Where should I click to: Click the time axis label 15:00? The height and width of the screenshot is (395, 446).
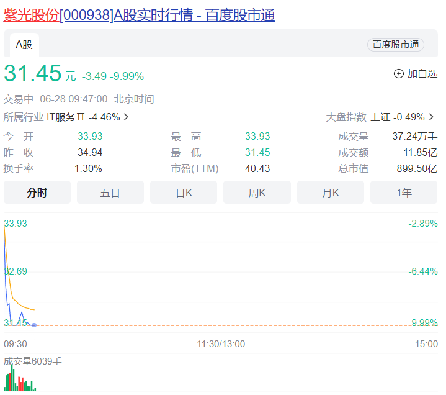pyautogui.click(x=426, y=344)
